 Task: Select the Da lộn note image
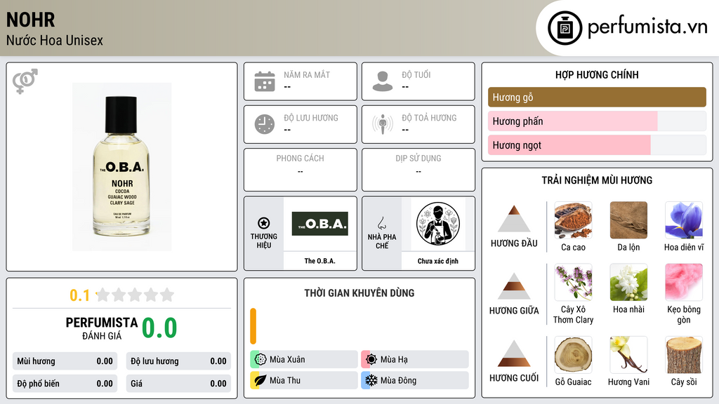click(x=628, y=220)
